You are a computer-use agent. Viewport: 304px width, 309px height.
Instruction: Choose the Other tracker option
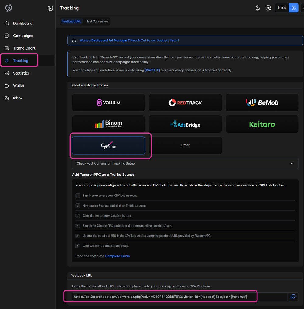click(185, 145)
